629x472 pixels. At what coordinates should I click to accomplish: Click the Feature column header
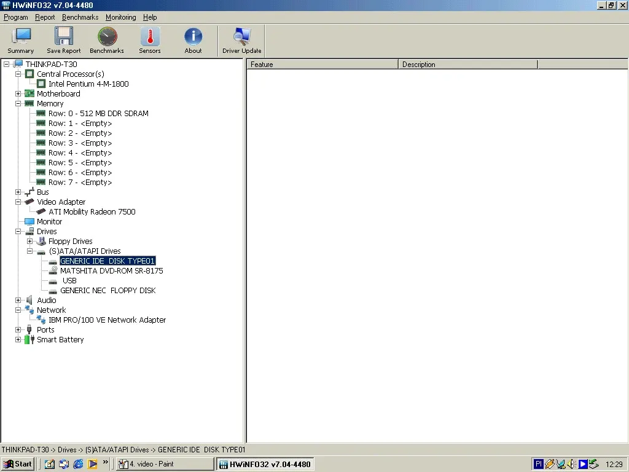click(x=322, y=64)
